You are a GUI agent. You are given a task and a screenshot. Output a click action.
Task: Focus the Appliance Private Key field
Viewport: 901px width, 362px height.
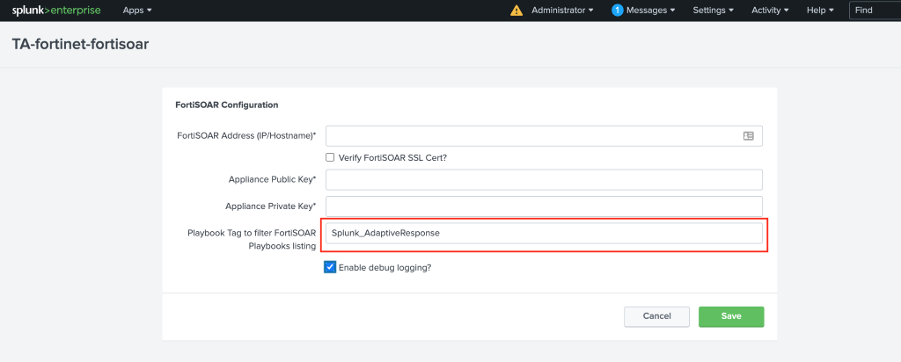pos(544,206)
